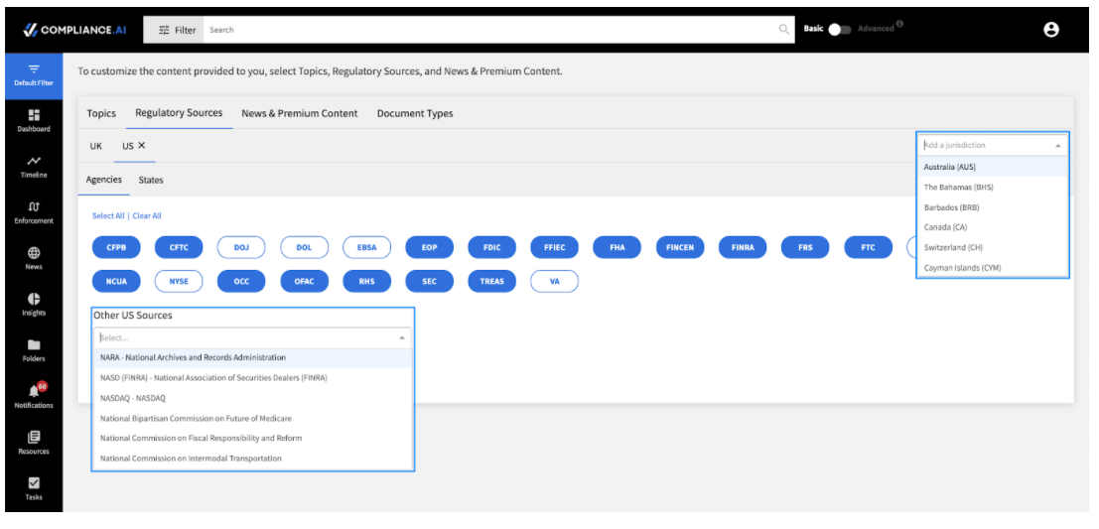Select NARA - National Archives and Records Administration

pyautogui.click(x=253, y=357)
